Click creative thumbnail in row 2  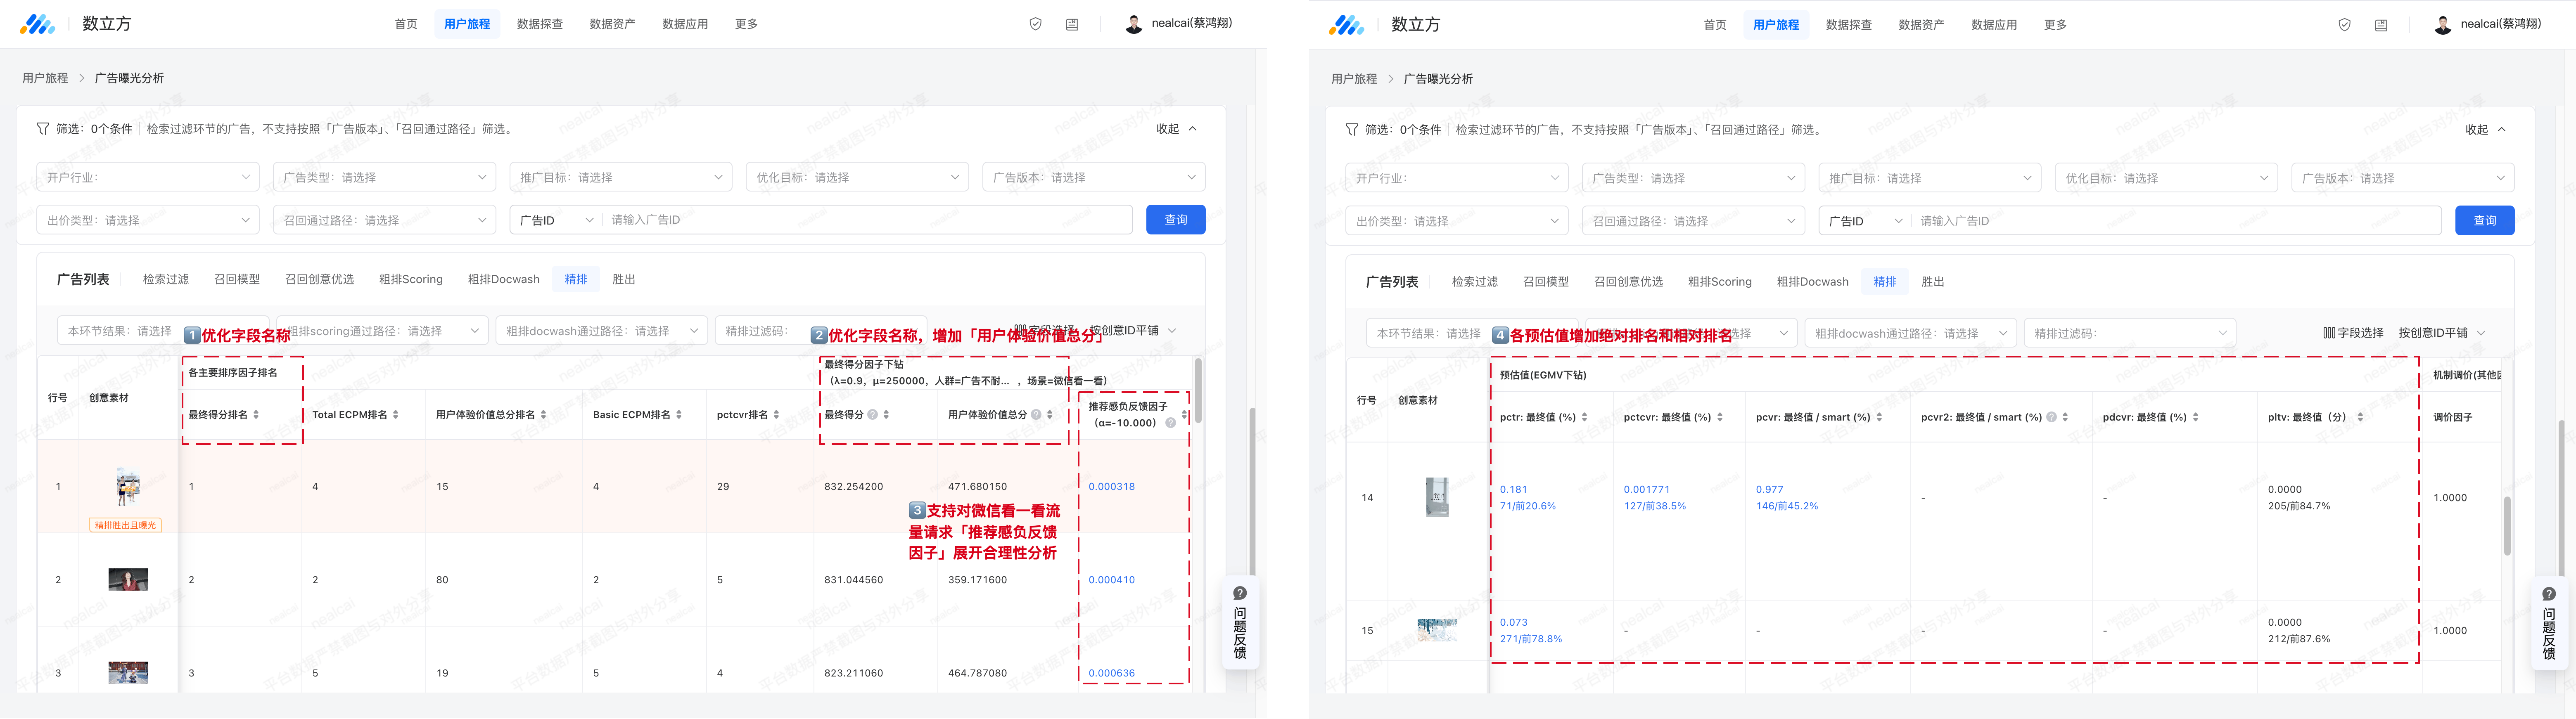128,580
